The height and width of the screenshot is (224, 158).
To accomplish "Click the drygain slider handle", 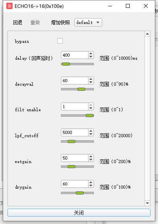I will (x=80, y=193).
